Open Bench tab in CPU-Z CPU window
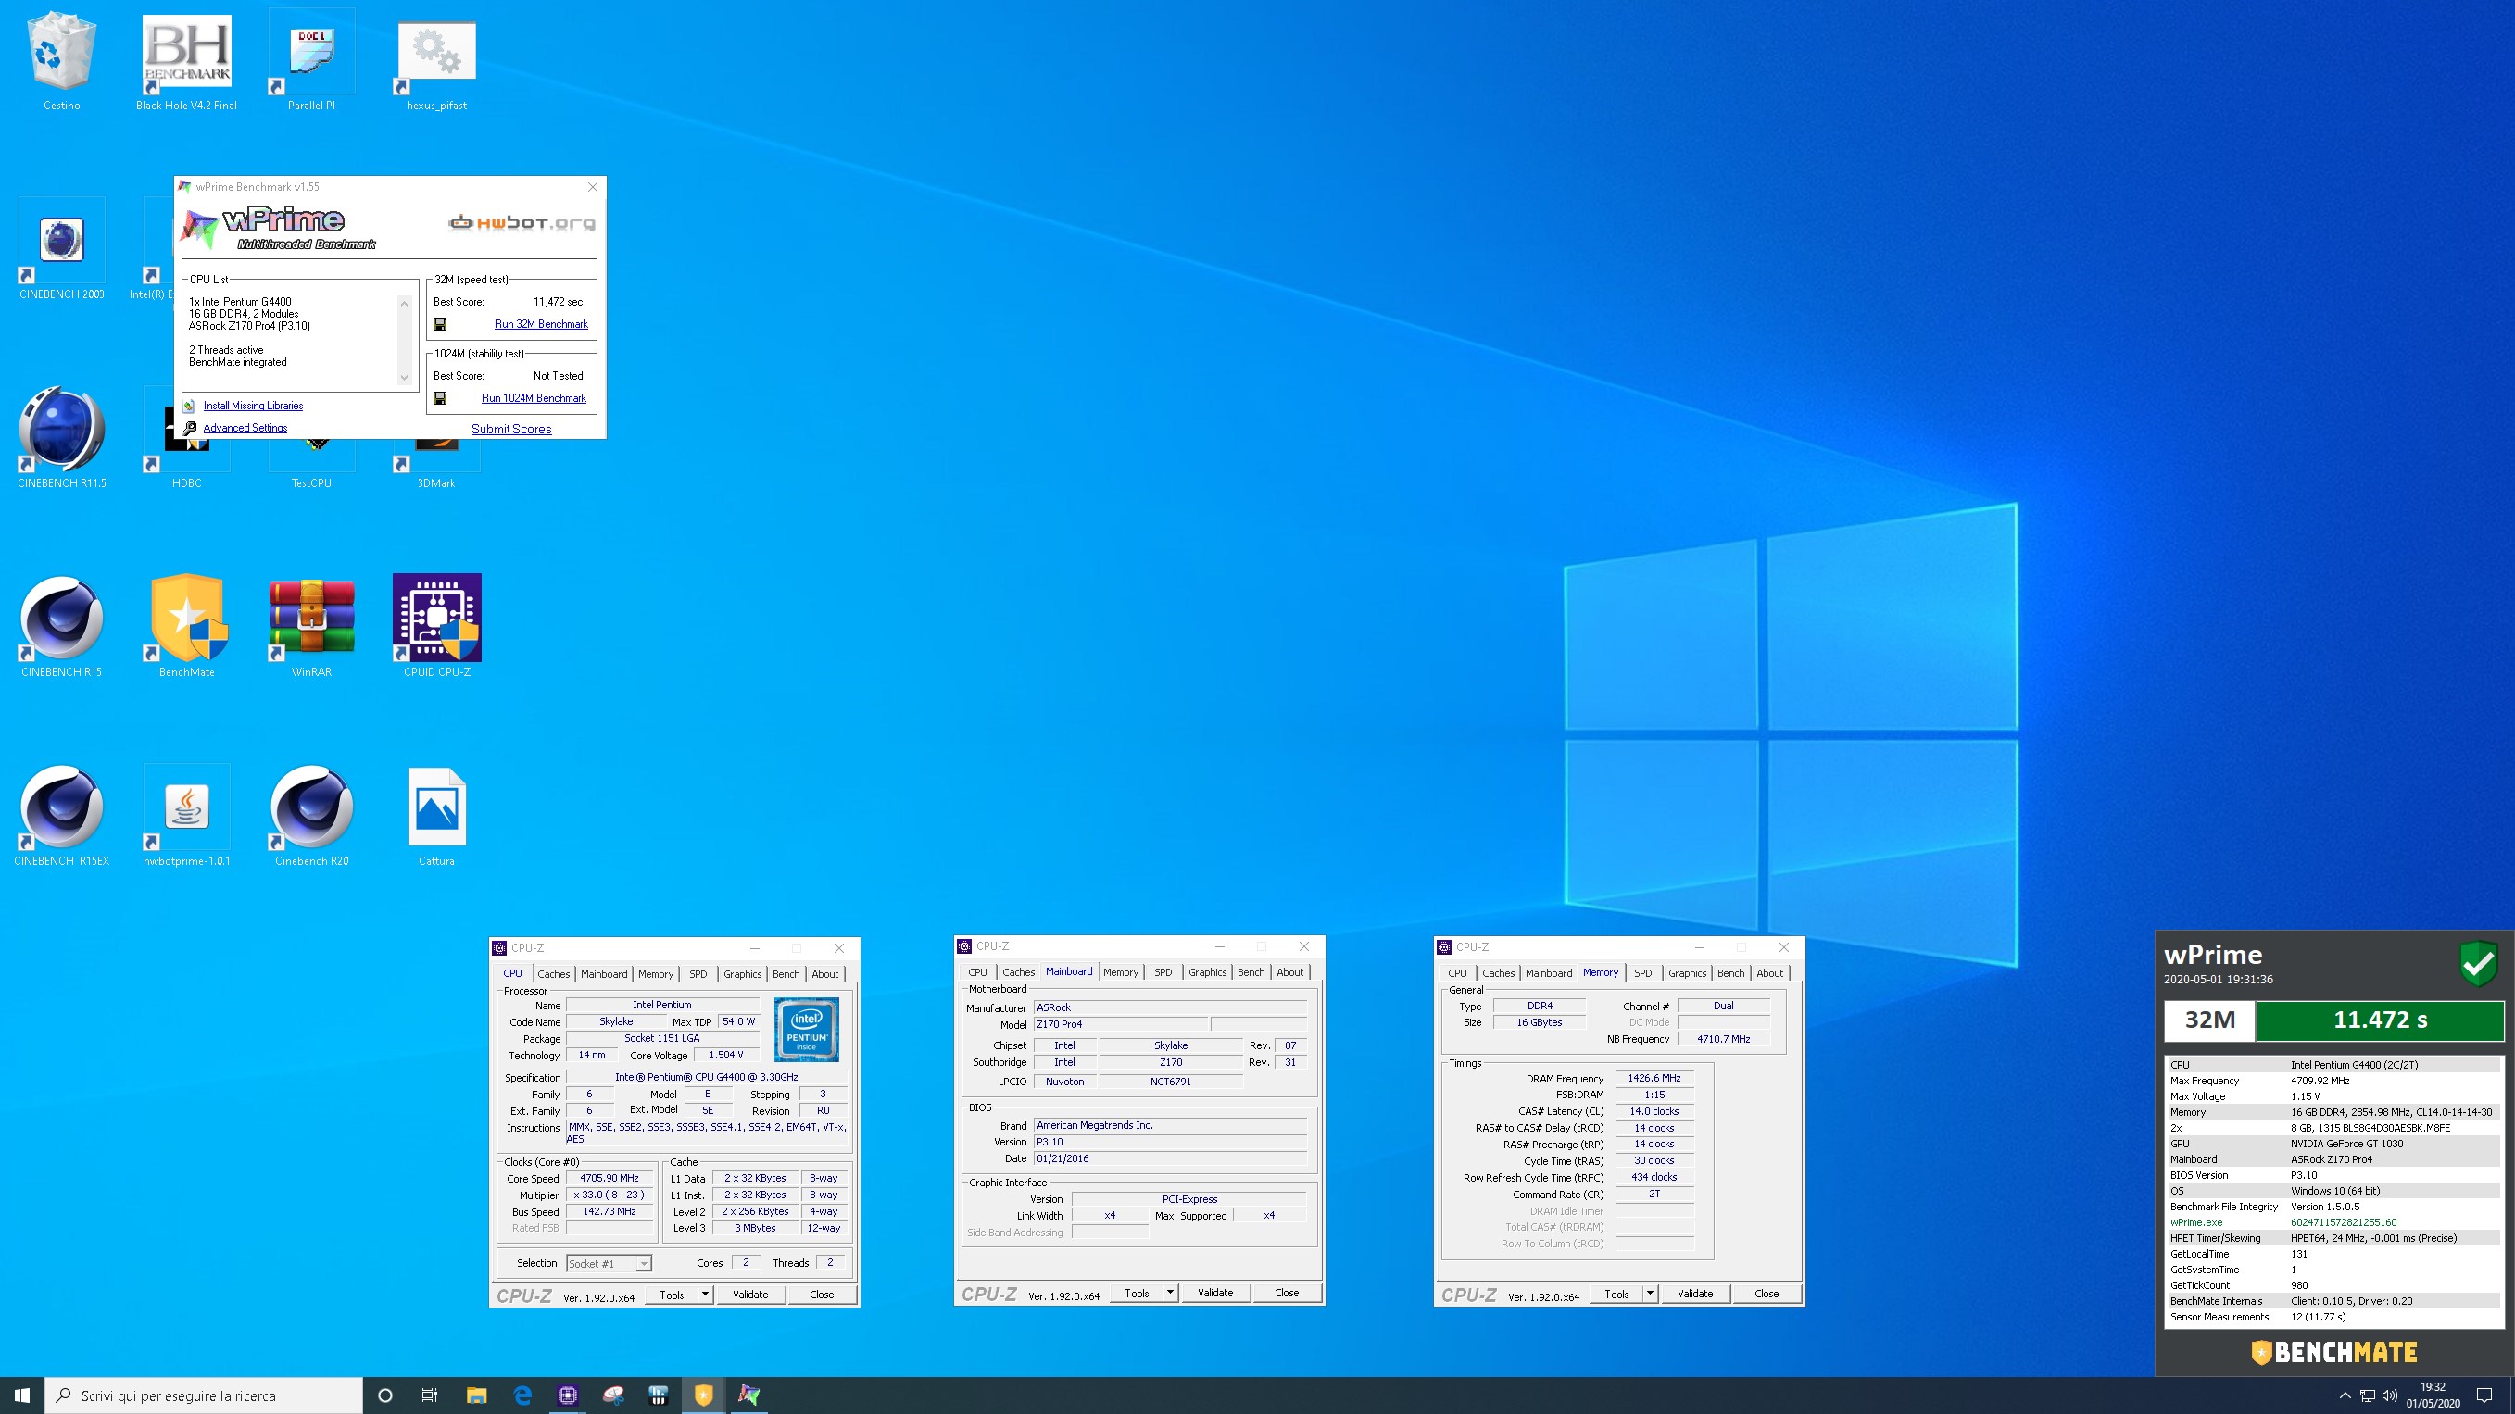This screenshot has height=1414, width=2515. [x=786, y=974]
